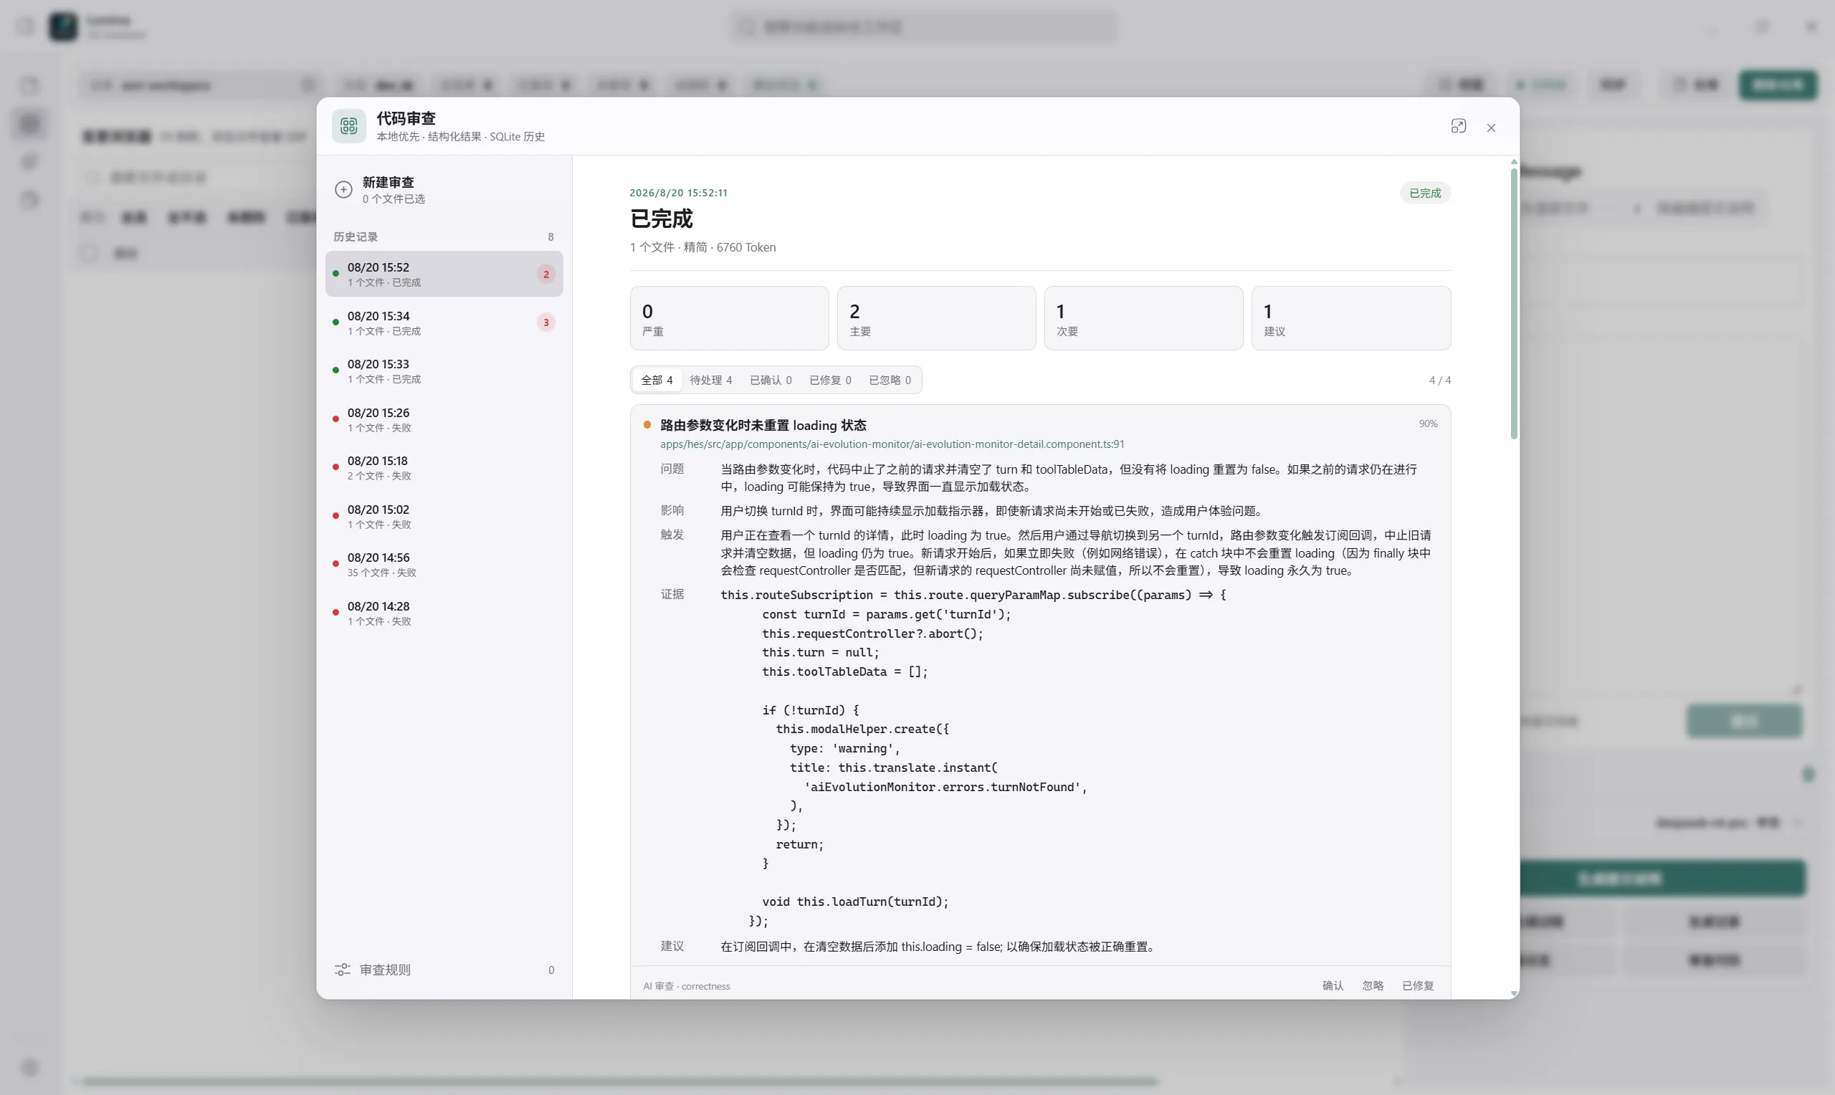
Task: Click the 已完成 status badge
Action: (x=1425, y=193)
